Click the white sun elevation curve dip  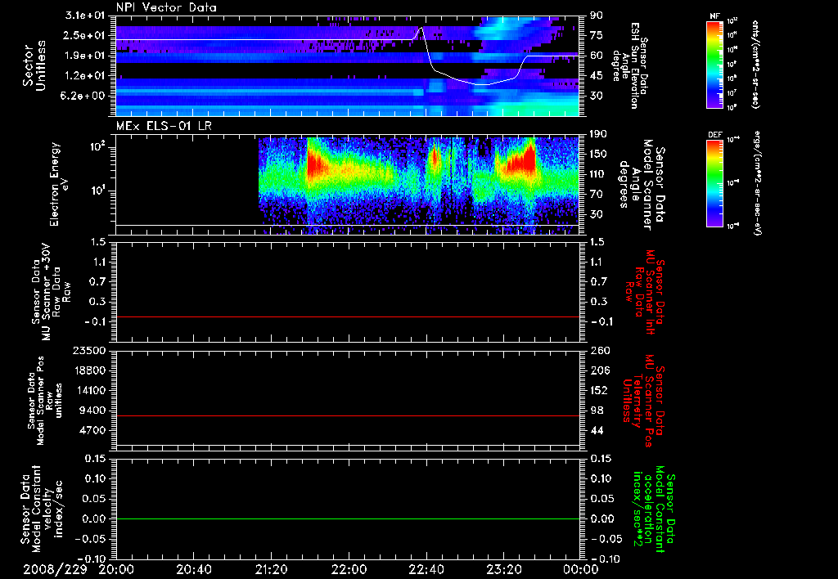[481, 84]
